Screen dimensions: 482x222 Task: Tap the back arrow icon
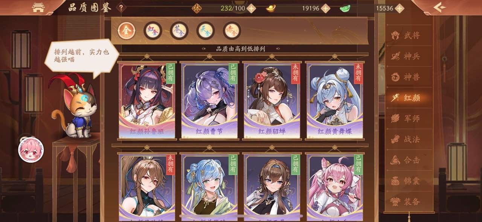(439, 7)
